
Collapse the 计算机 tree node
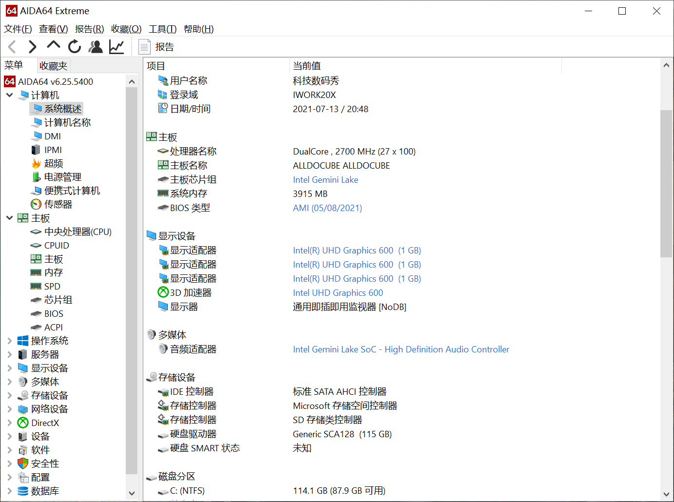click(x=10, y=95)
